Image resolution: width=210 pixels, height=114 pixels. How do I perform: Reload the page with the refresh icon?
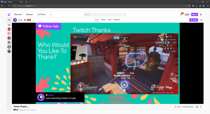[x=9, y=6]
